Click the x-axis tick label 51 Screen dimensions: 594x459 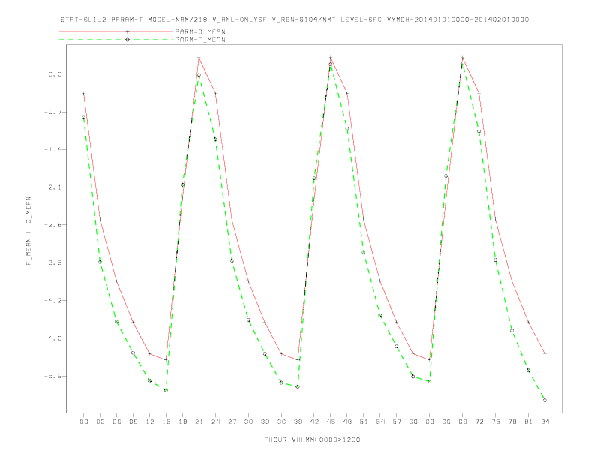coord(364,421)
